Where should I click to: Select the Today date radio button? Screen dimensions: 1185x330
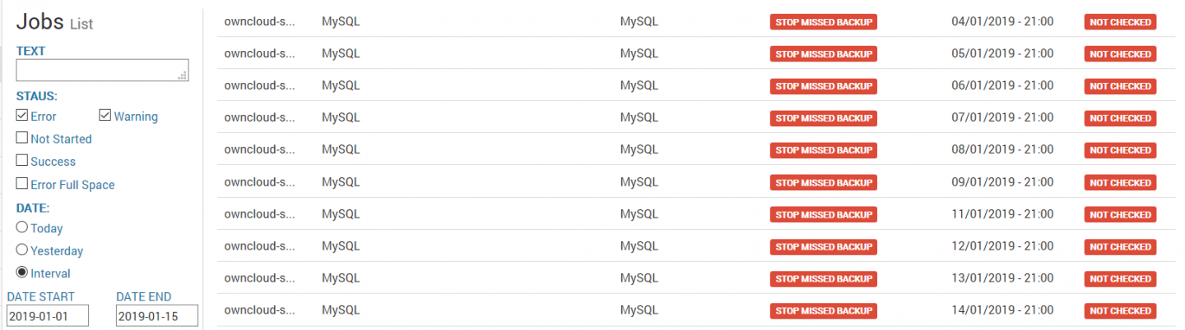[22, 227]
